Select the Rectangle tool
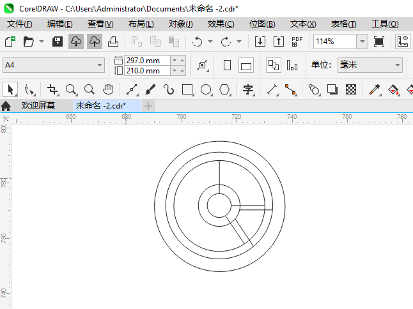Viewport: 413px width, 309px height. [x=188, y=89]
